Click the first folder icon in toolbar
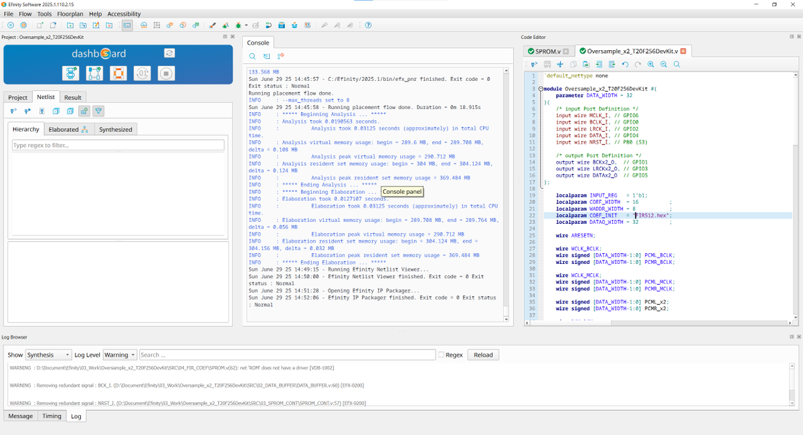Screen dimensions: 803x435 coord(70,25)
